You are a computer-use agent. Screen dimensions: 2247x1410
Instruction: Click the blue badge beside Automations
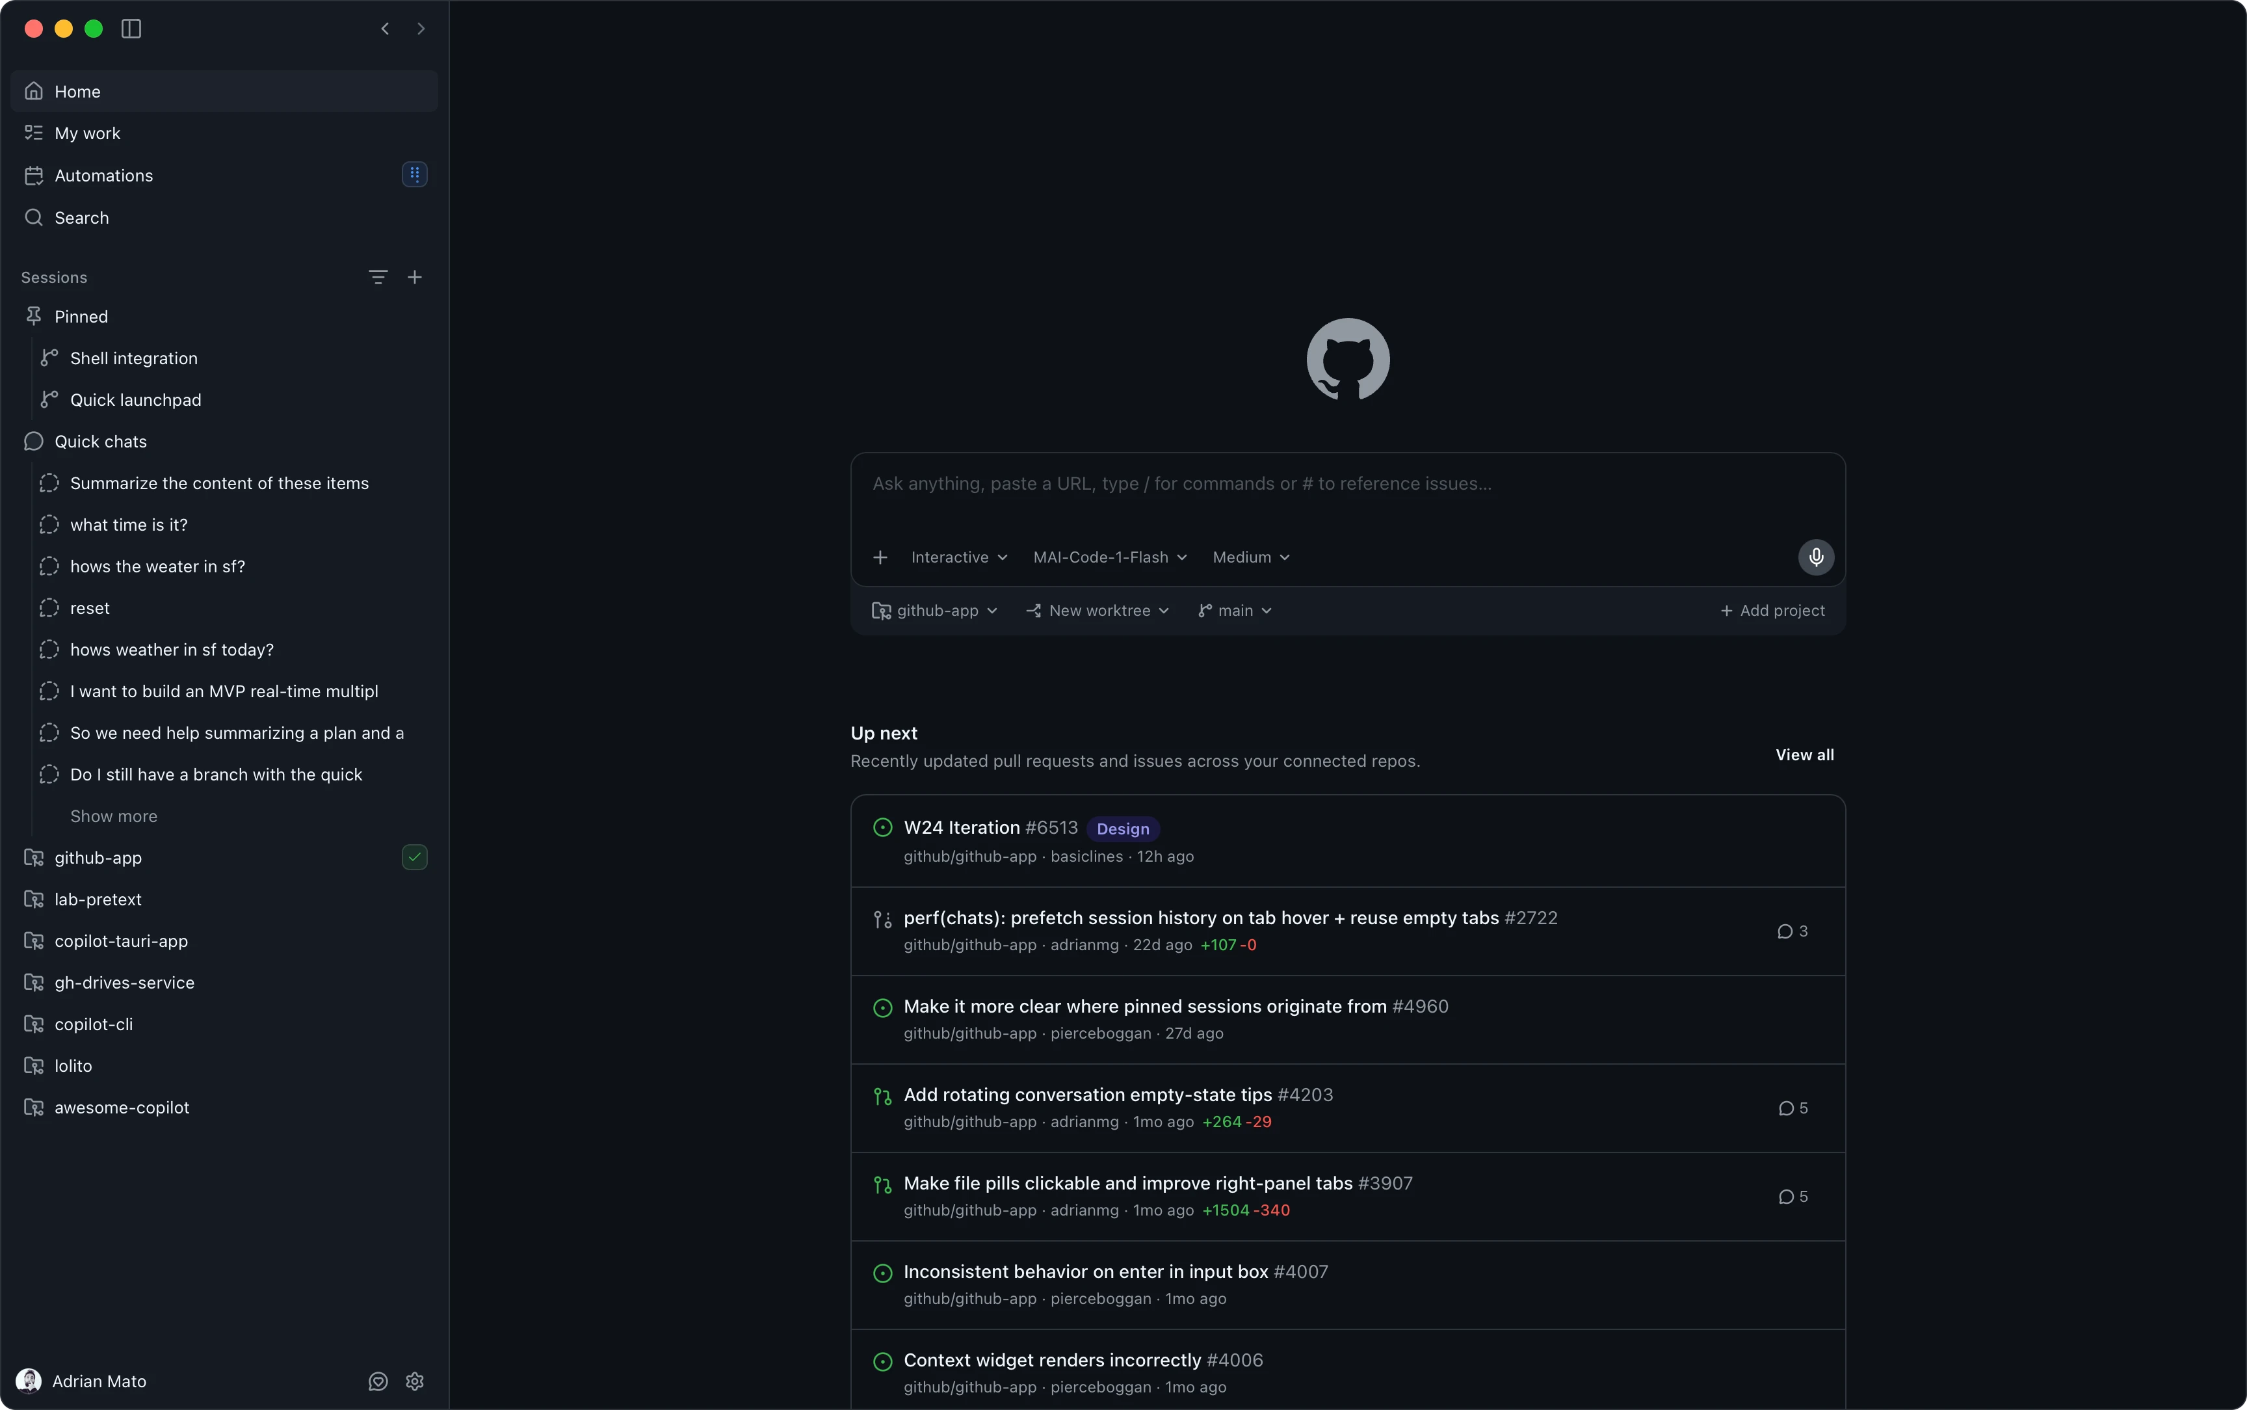click(415, 174)
